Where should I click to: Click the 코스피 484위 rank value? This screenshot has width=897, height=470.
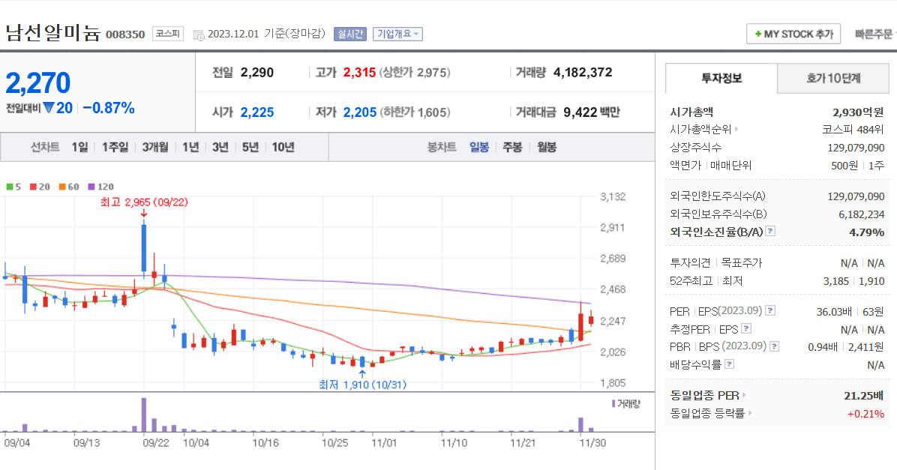853,129
